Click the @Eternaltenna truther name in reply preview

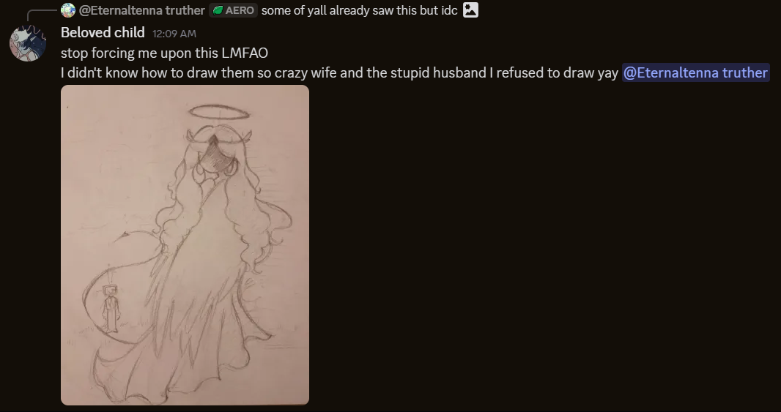pos(142,10)
